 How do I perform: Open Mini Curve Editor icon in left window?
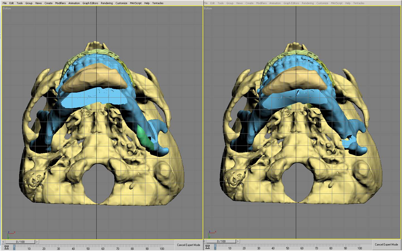click(x=7, y=248)
